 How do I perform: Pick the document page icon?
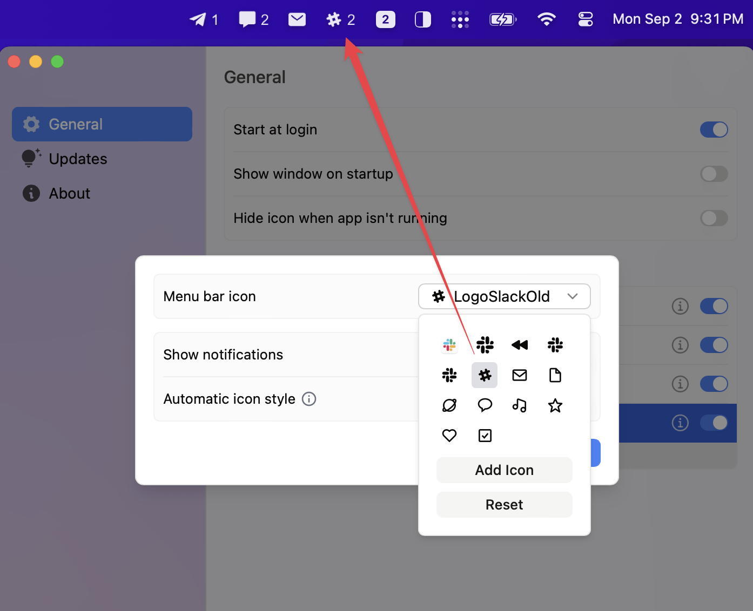coord(555,375)
